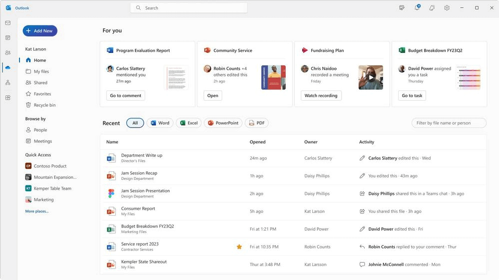Click the Outlook app logo
499x280 pixels.
[8, 7]
